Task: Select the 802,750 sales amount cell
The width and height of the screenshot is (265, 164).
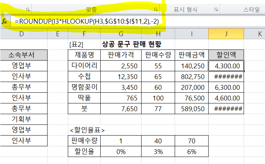Action: point(192,77)
